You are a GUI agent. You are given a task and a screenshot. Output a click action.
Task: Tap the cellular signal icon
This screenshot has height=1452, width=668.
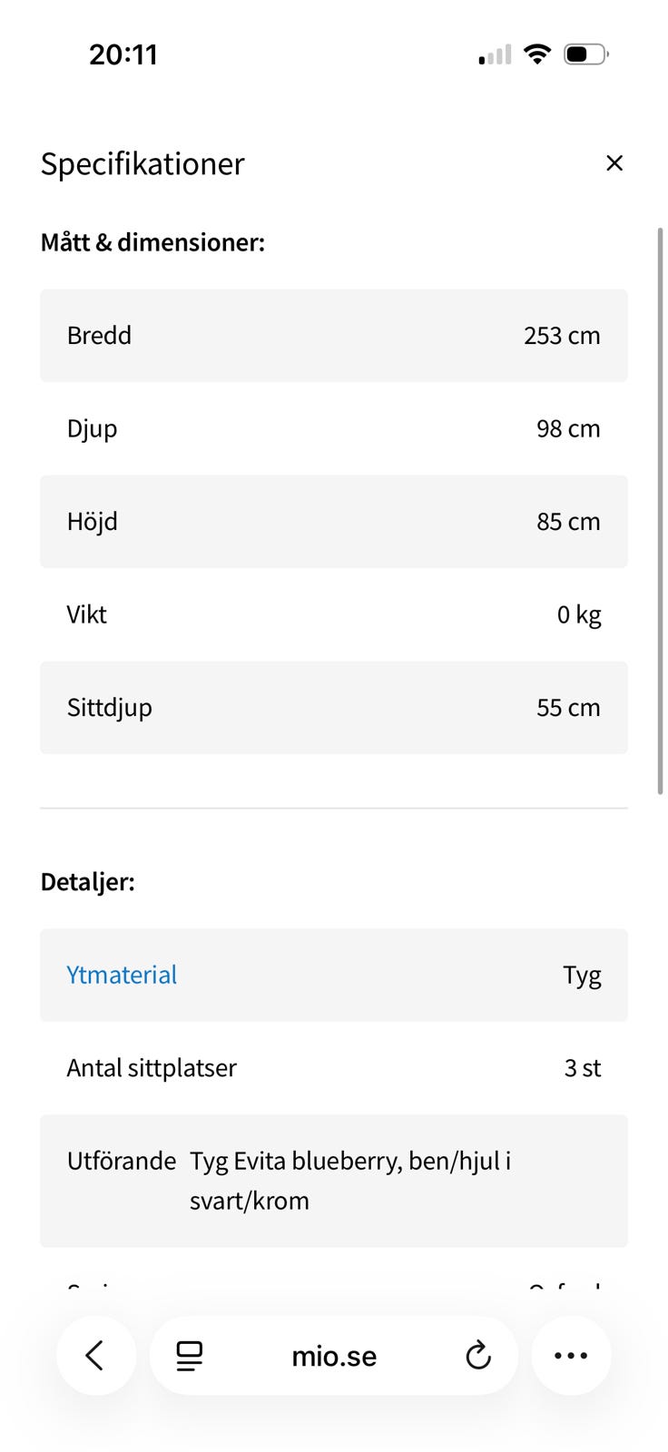click(x=496, y=55)
